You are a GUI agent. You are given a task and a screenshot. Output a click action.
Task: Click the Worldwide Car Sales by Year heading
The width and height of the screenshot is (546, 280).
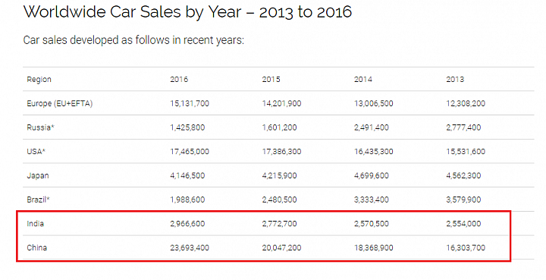[187, 12]
